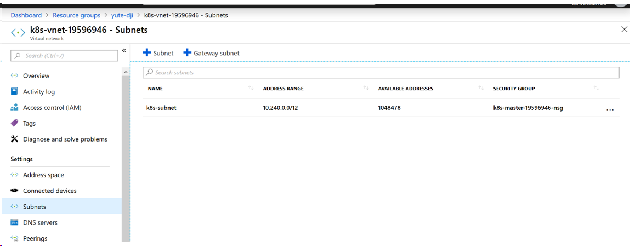Add a new Subnet
The width and height of the screenshot is (630, 246).
click(x=158, y=53)
